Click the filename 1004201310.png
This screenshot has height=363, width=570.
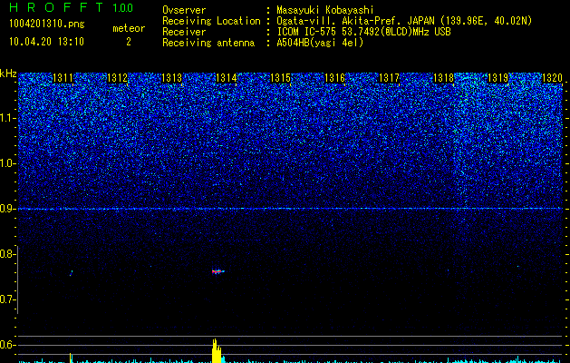pyautogui.click(x=47, y=24)
